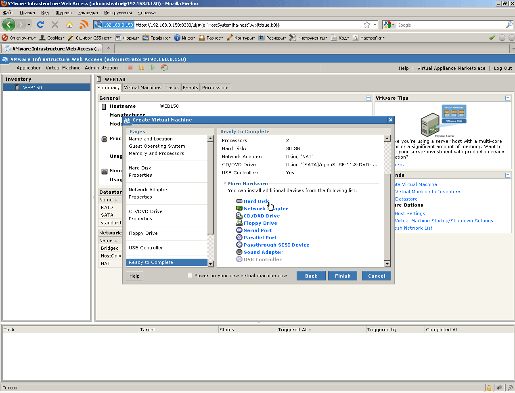
Task: Click the Pages list scroll up arrow
Action: click(x=210, y=138)
